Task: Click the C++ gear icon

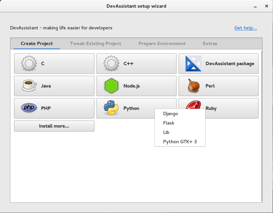Action: (x=111, y=63)
